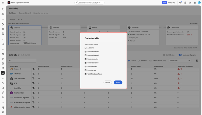This screenshot has height=115, width=202.
Task: Switch to the Streaming end-to-end tab
Action: pyautogui.click(x=41, y=13)
